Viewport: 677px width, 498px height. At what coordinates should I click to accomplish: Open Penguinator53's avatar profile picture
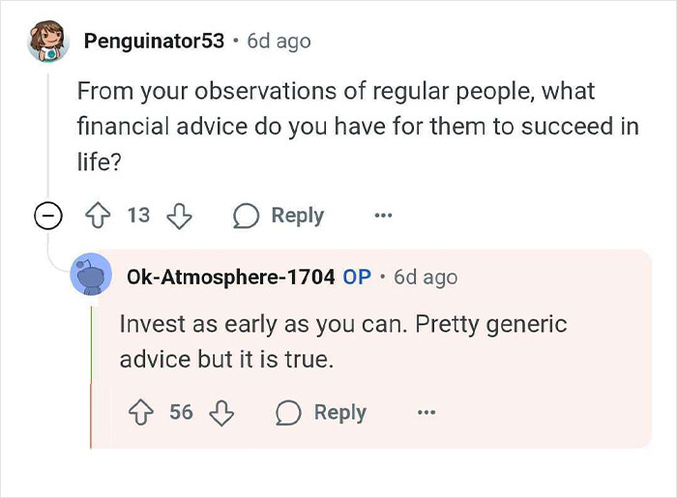pos(48,41)
